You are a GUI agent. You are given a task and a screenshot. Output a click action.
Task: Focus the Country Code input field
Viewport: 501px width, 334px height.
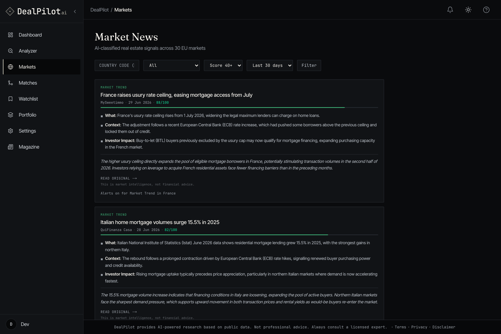(x=117, y=65)
